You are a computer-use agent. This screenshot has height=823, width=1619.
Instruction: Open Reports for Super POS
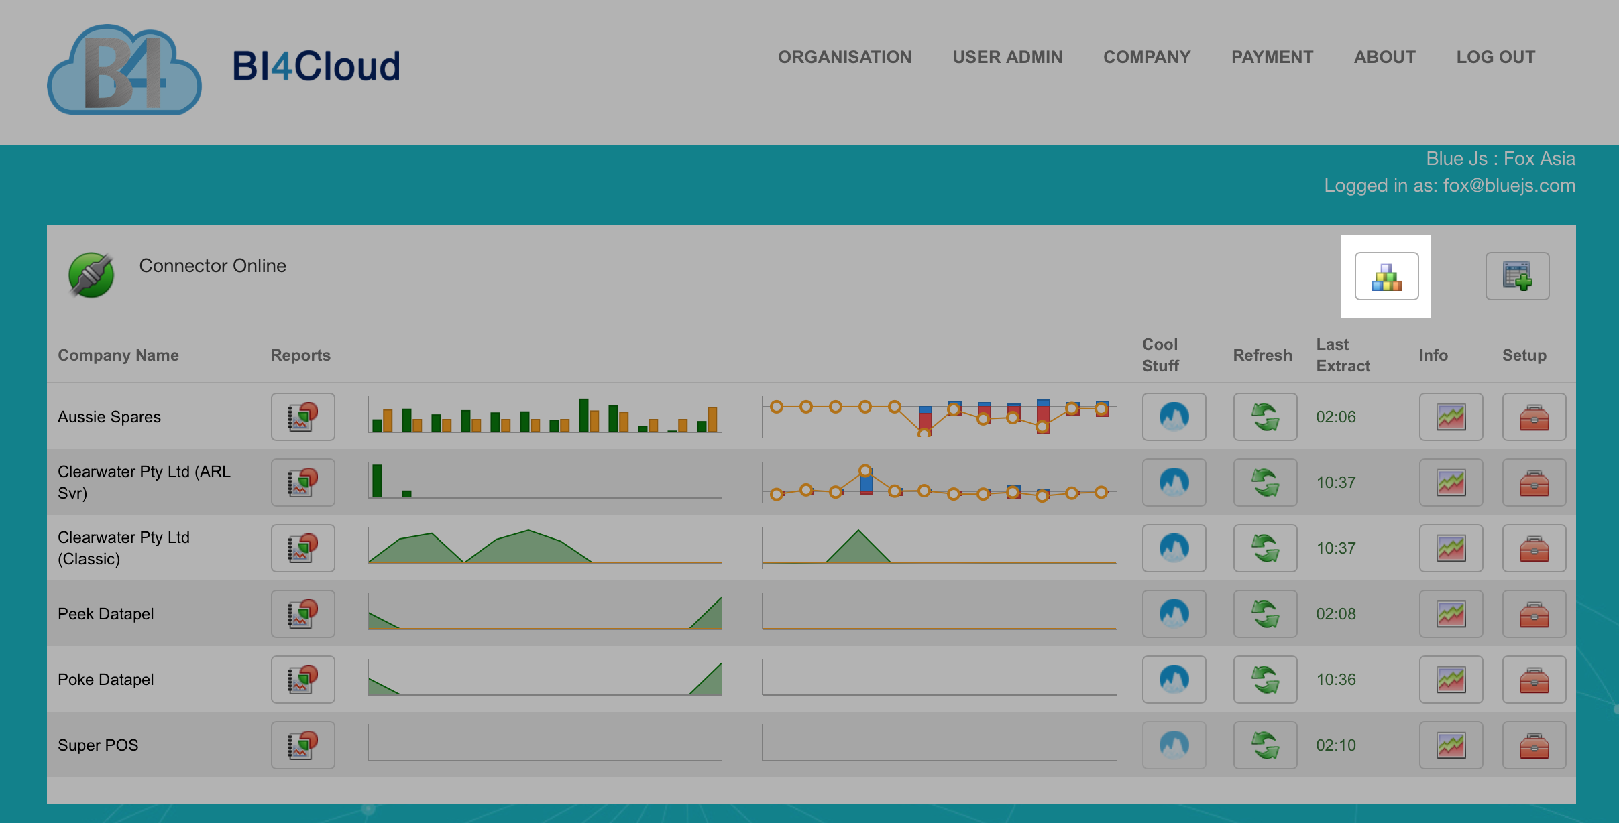302,745
